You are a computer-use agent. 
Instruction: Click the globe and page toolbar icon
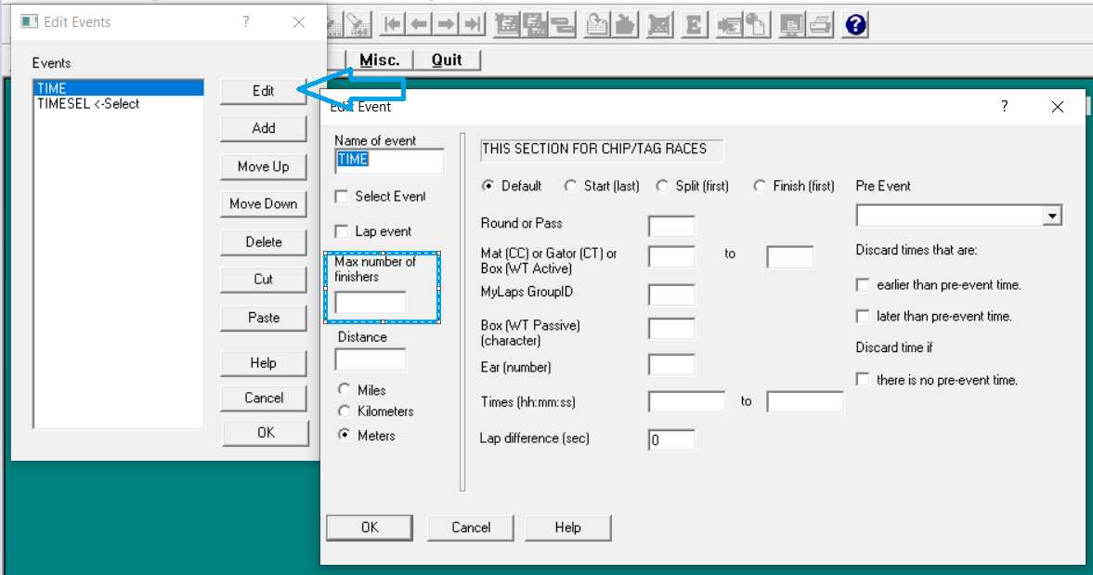[x=756, y=25]
